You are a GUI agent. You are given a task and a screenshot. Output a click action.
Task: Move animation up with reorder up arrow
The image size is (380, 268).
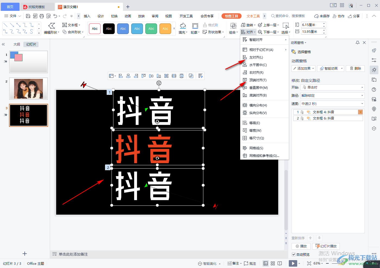(x=311, y=238)
